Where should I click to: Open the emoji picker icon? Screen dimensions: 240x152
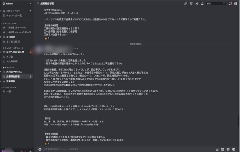tap(234, 149)
